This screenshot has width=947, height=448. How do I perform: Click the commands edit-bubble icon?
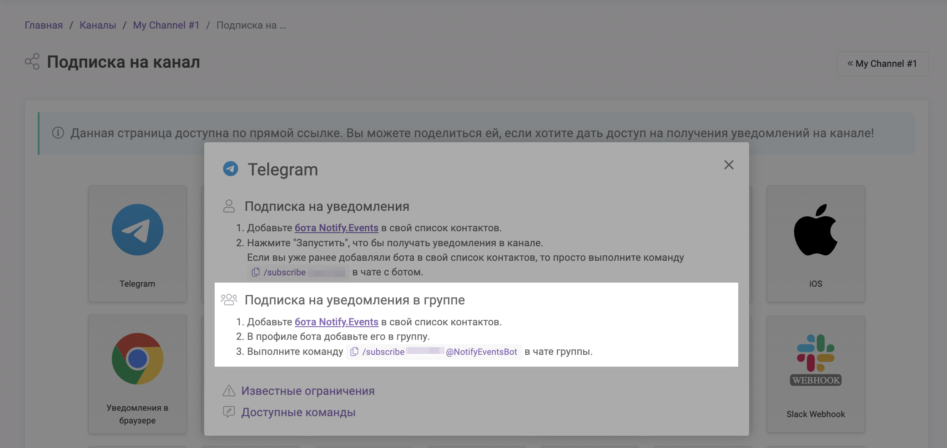[229, 412]
